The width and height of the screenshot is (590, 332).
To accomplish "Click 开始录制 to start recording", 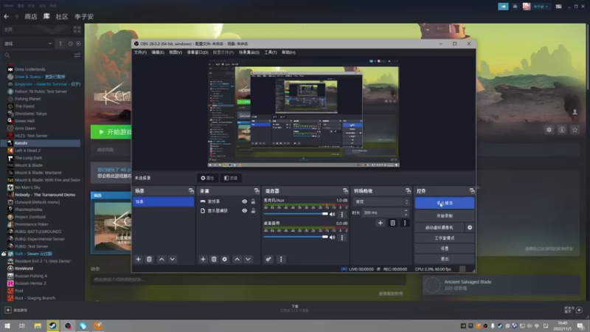I will click(445, 215).
